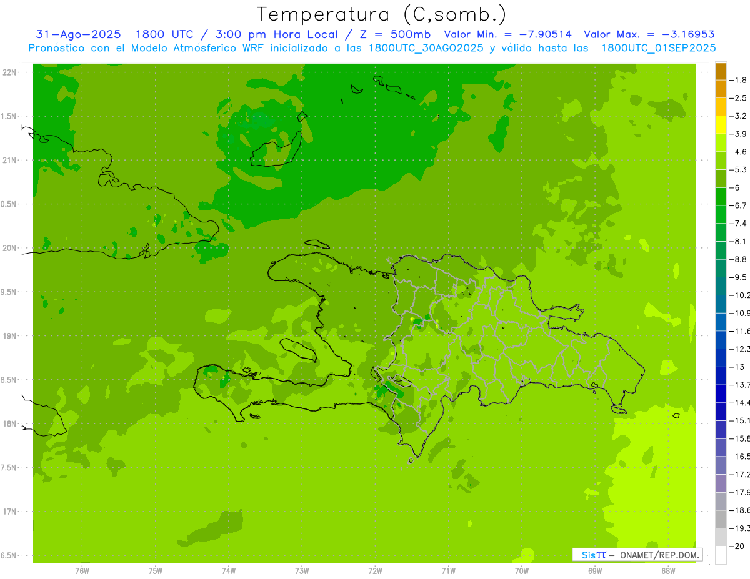The height and width of the screenshot is (579, 750).
Task: Click the colorbar label "-13"
Action: coord(736,367)
